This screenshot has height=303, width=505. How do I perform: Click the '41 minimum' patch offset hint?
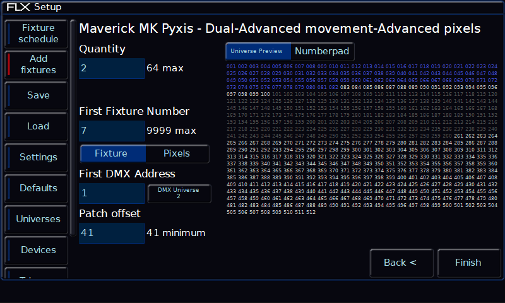[x=176, y=233]
